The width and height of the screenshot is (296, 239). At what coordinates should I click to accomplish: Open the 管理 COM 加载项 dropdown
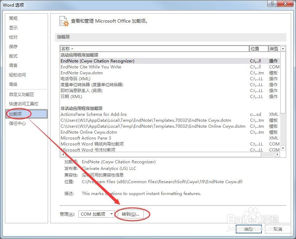(96, 214)
